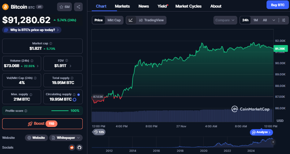Show Market cap info tooltip icon
290x154 pixels.
[x=51, y=43]
